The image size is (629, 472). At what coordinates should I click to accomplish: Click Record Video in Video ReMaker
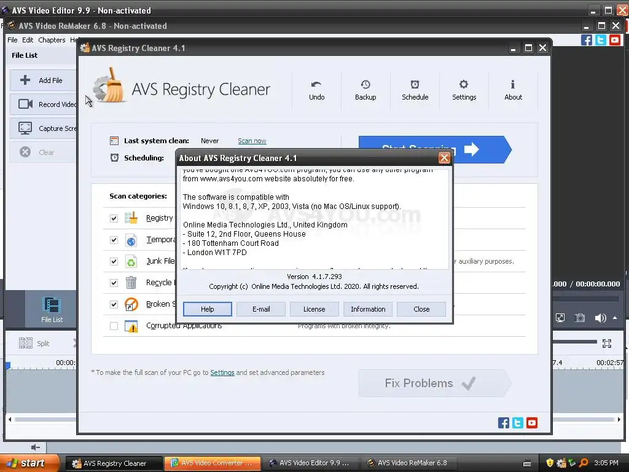(x=43, y=104)
